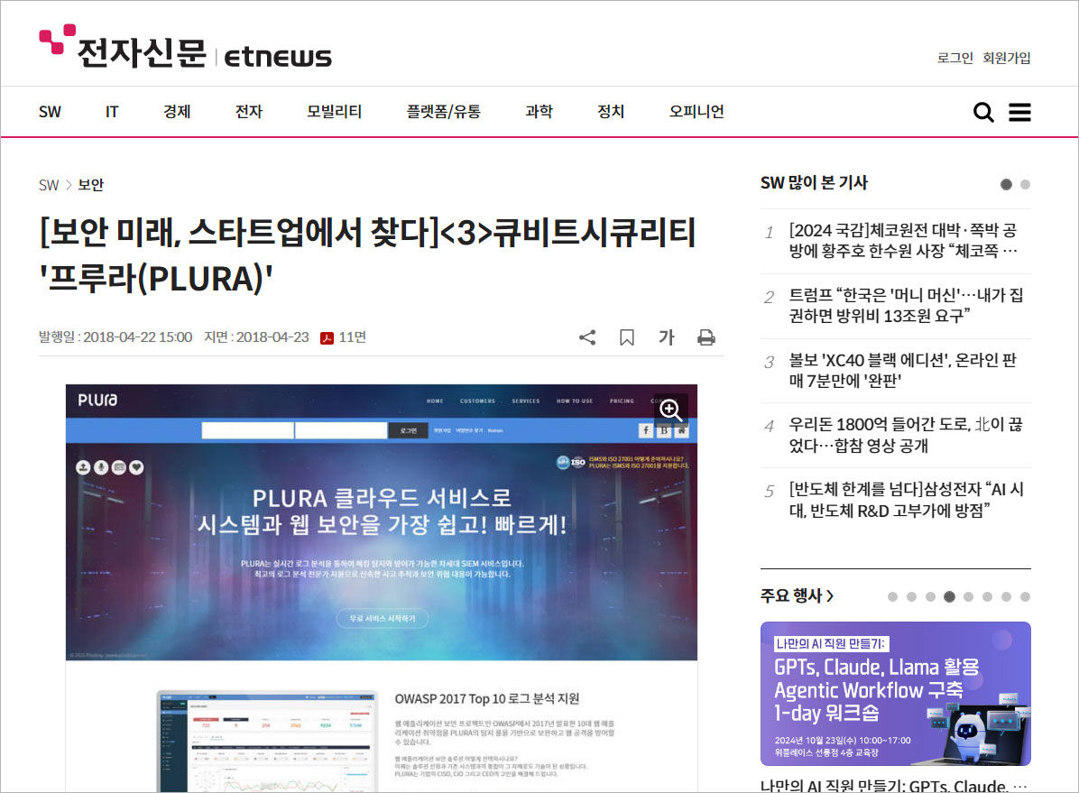The width and height of the screenshot is (1079, 793).
Task: Select fifth dot of 주요 행사 carousel
Action: coord(968,597)
